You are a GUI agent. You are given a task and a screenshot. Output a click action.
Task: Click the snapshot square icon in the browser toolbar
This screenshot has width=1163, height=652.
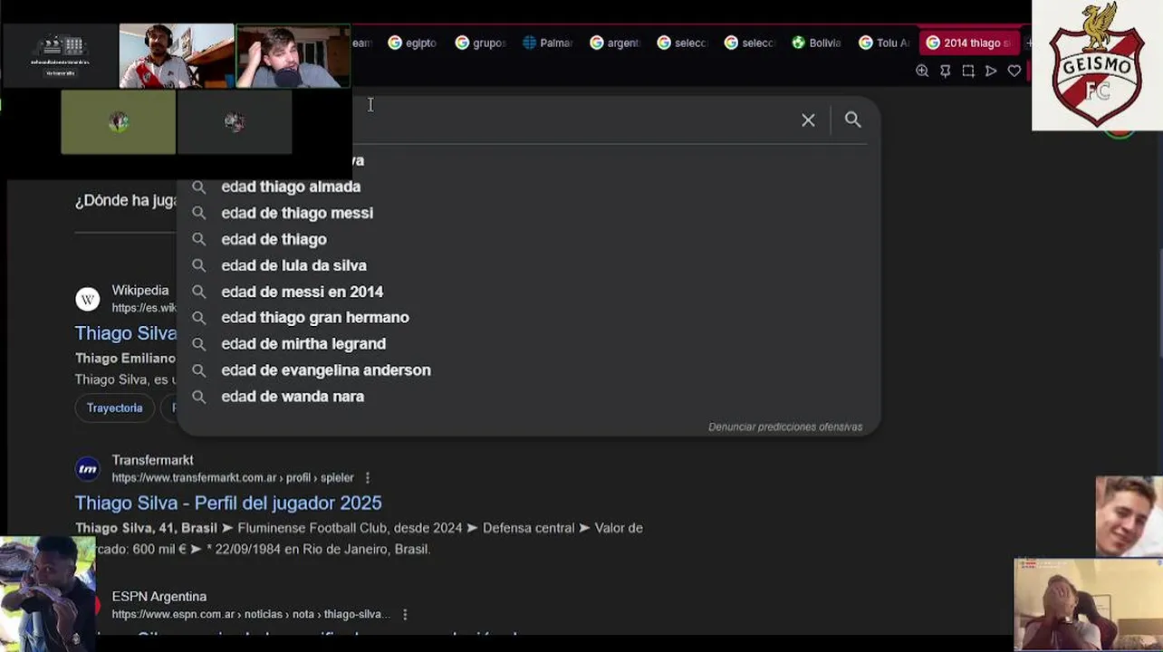coord(968,71)
